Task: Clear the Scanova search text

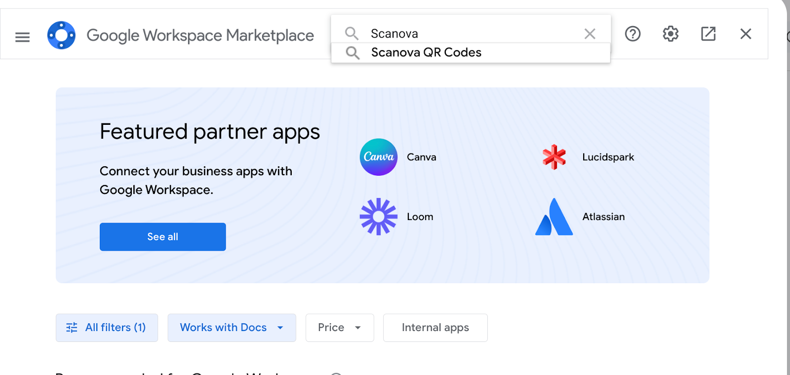Action: pyautogui.click(x=590, y=34)
